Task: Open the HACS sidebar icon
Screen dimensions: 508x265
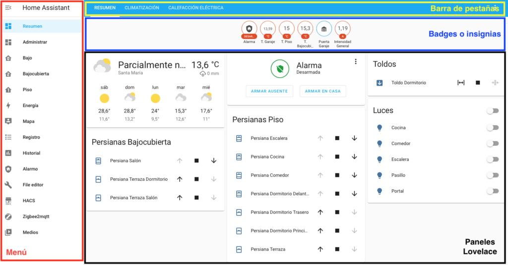Action: pyautogui.click(x=8, y=201)
